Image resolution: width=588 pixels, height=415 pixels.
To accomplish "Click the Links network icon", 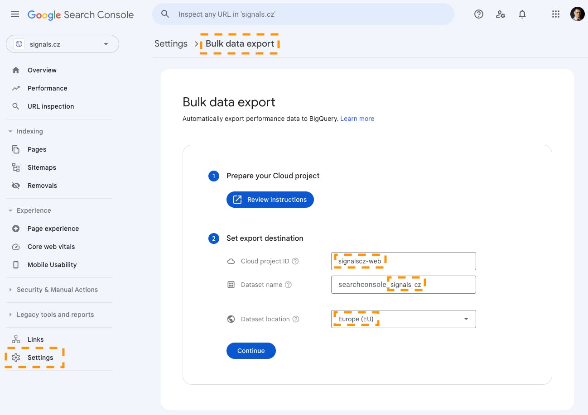I will (x=16, y=339).
